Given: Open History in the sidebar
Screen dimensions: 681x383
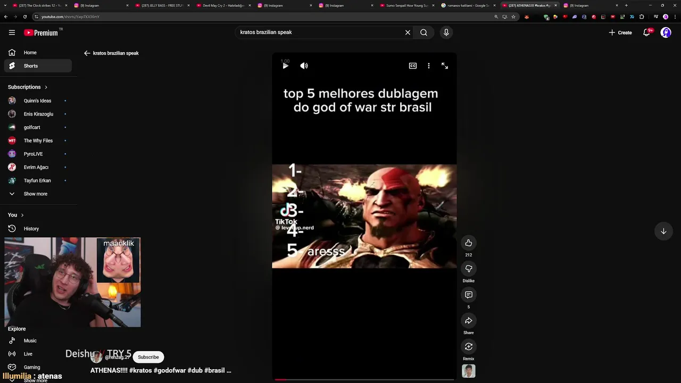Looking at the screenshot, I should (38, 229).
